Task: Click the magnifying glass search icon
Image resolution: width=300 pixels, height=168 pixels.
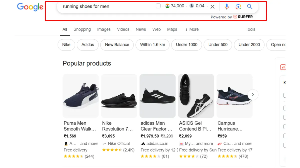Action: (x=249, y=7)
